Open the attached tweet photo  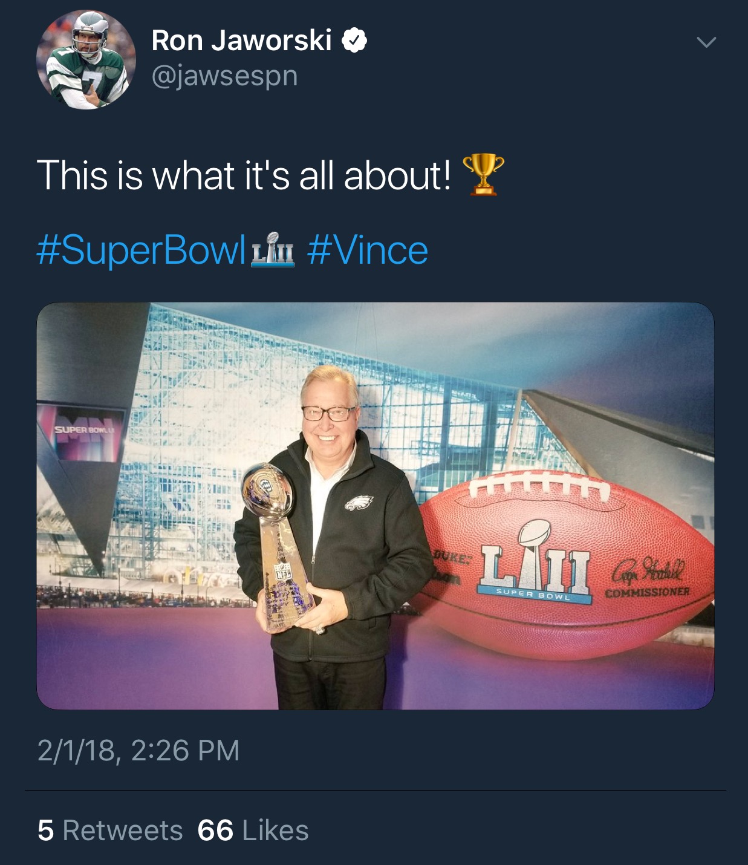pos(376,506)
